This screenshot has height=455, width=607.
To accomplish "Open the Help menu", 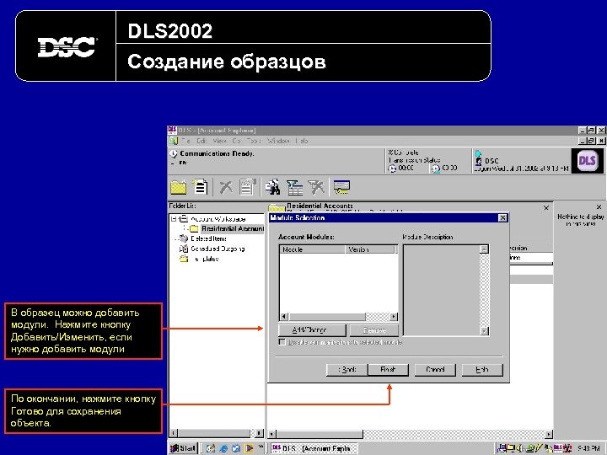I will pyautogui.click(x=302, y=141).
